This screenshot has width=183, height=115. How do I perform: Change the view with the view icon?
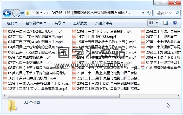click(151, 23)
